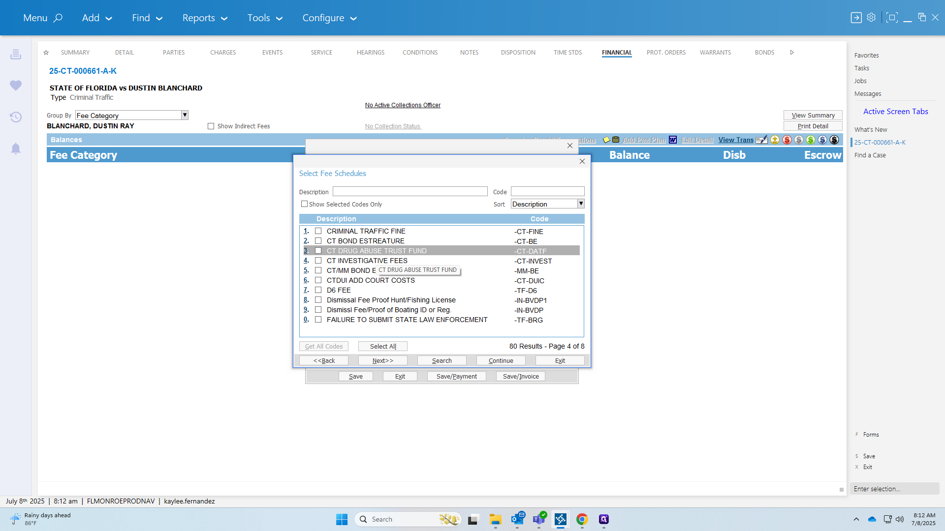
Task: Open notifications bell icon in sidebar
Action: [16, 148]
